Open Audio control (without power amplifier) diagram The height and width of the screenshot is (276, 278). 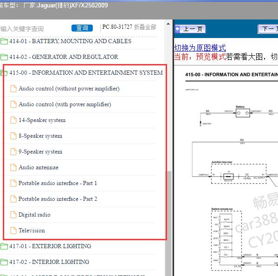(x=69, y=89)
